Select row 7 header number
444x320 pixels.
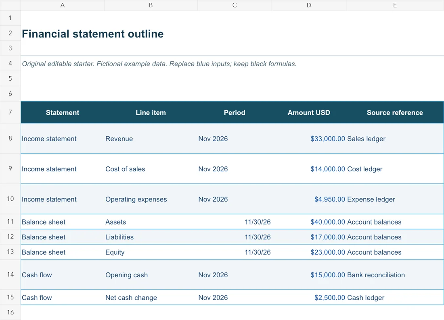(x=10, y=112)
